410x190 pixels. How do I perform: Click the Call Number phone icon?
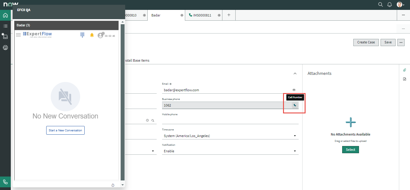[x=295, y=105]
